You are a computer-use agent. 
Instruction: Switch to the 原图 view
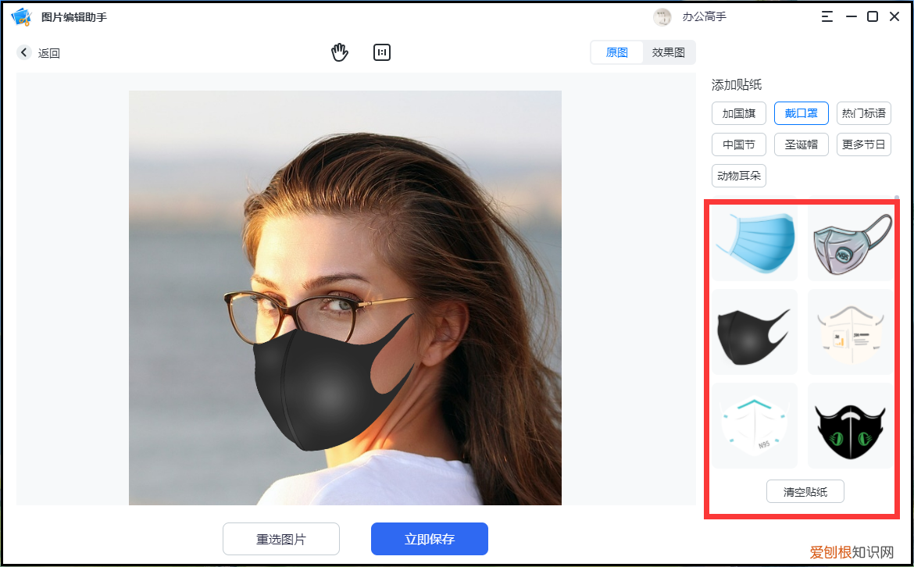(x=616, y=52)
